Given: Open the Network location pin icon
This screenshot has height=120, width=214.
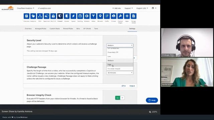Looking at the screenshot, I should (x=100, y=16).
